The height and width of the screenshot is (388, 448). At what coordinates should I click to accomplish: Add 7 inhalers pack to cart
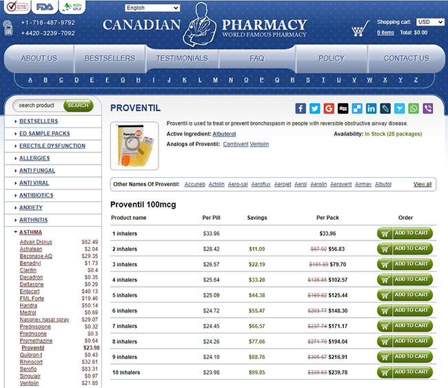(405, 326)
